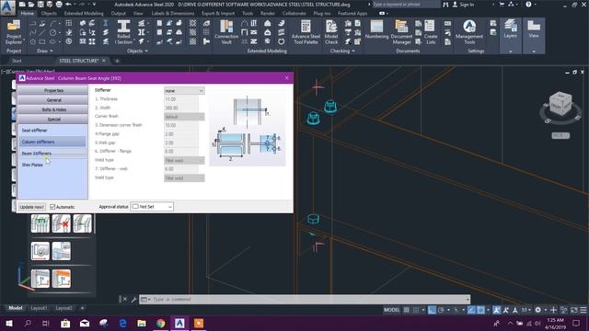
Task: Click the Help question mark icon
Action: pos(528,5)
